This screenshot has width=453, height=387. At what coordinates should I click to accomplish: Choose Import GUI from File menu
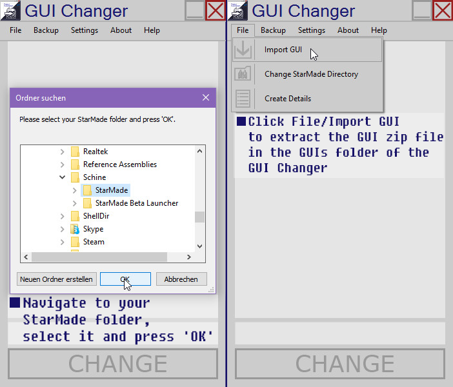(x=307, y=50)
